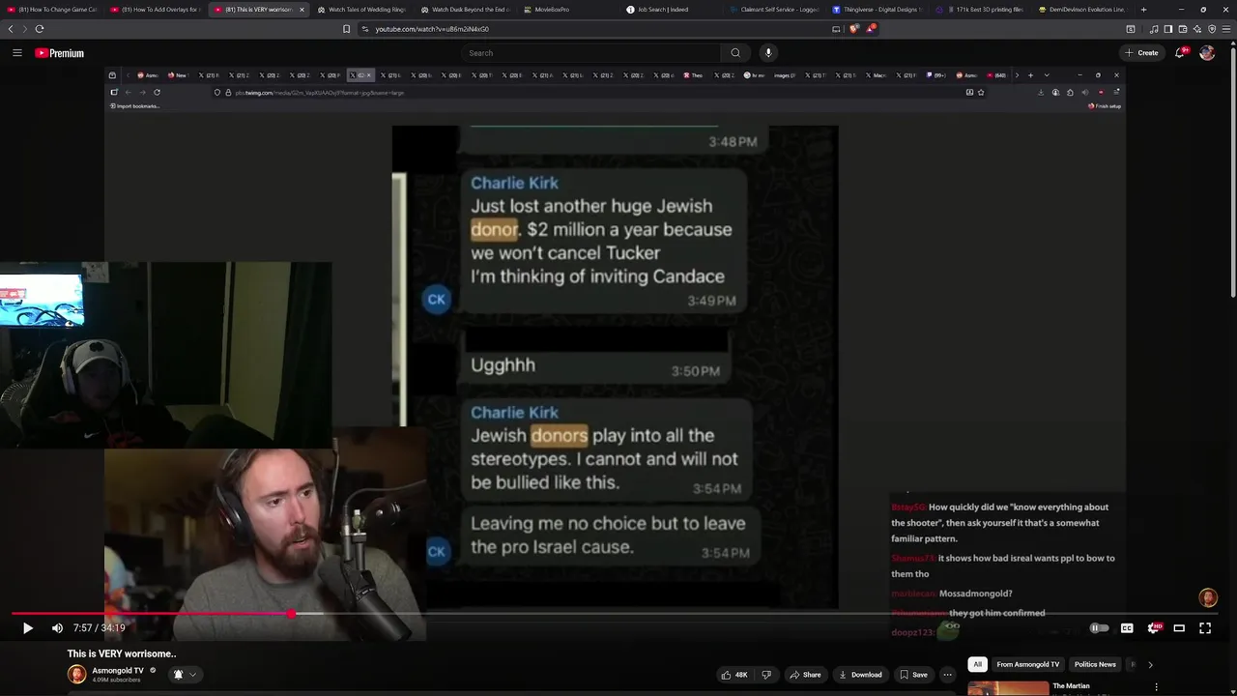1237x696 pixels.
Task: Click the Create button
Action: pyautogui.click(x=1141, y=53)
